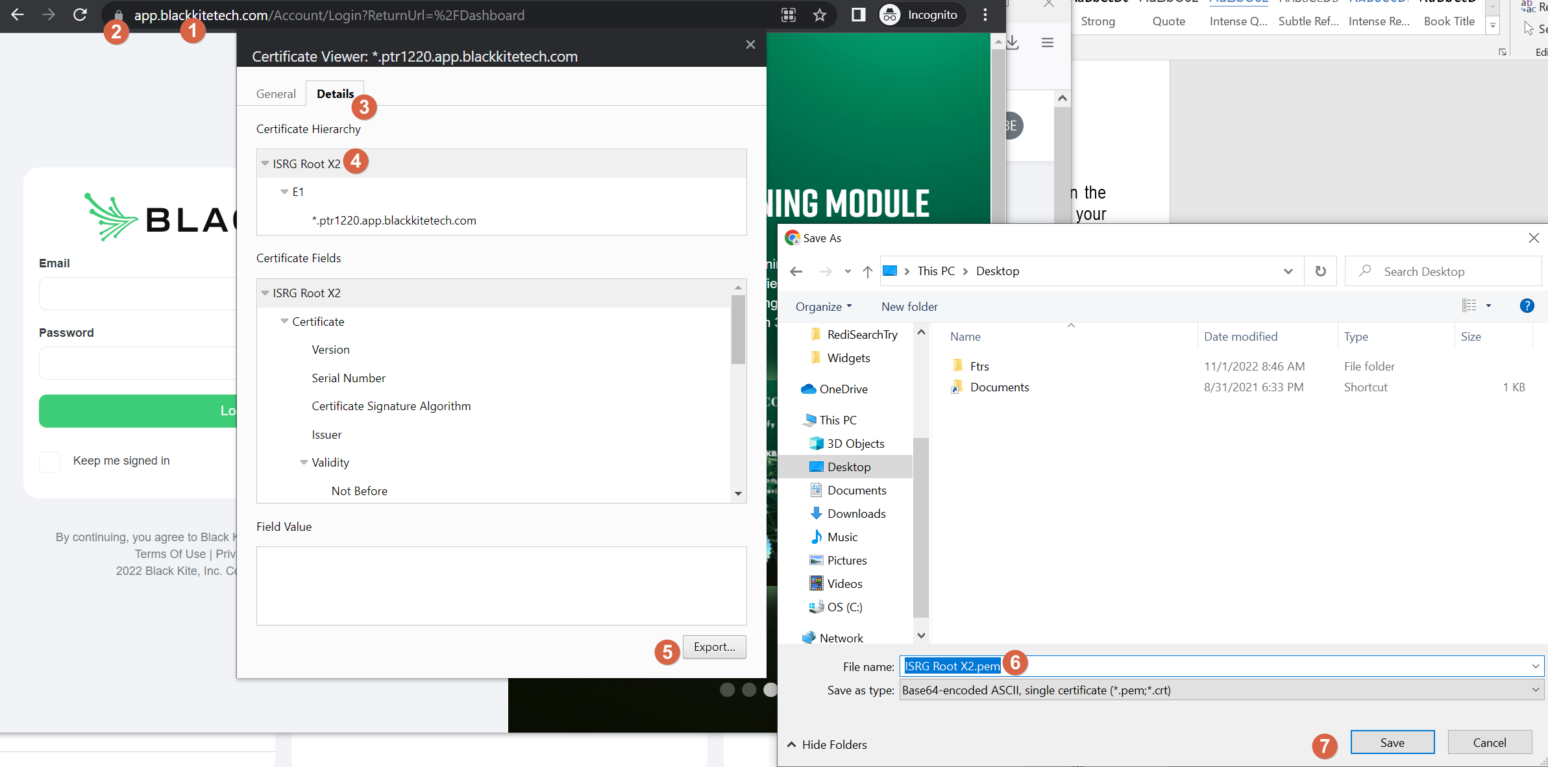Open Pictures in the navigation pane
This screenshot has width=1548, height=767.
pyautogui.click(x=846, y=561)
